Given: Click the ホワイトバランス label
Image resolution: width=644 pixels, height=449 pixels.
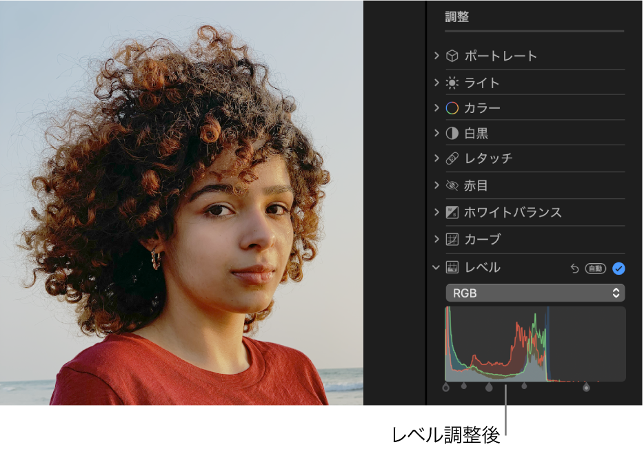Looking at the screenshot, I should click(512, 212).
